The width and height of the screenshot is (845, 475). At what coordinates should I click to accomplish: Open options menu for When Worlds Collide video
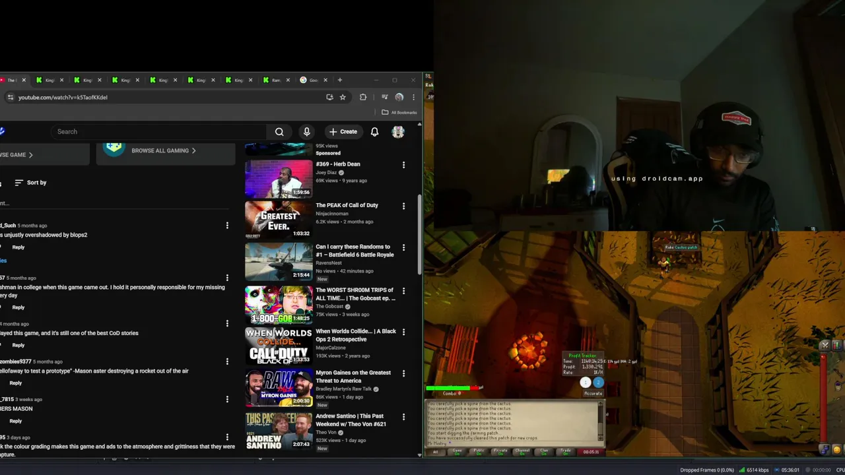pyautogui.click(x=403, y=332)
